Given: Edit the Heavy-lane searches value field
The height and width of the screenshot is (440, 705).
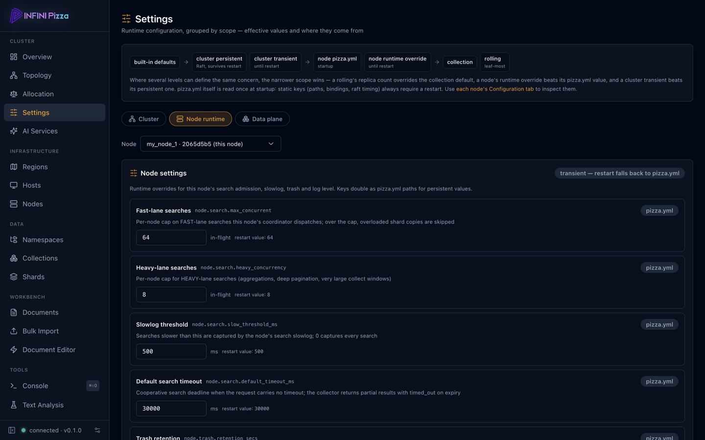Looking at the screenshot, I should point(171,294).
